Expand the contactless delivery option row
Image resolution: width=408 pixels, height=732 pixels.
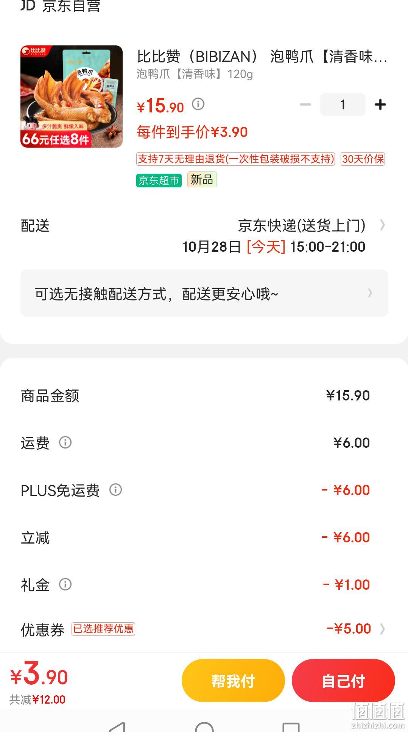[204, 293]
